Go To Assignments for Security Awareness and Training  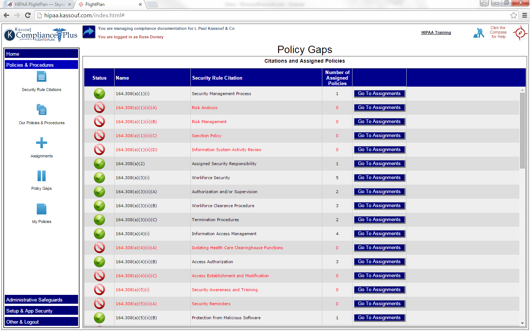(x=379, y=290)
